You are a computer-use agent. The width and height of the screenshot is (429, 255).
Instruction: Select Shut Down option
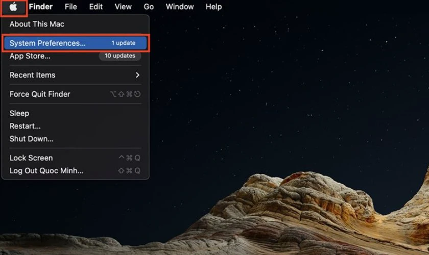[x=31, y=139]
